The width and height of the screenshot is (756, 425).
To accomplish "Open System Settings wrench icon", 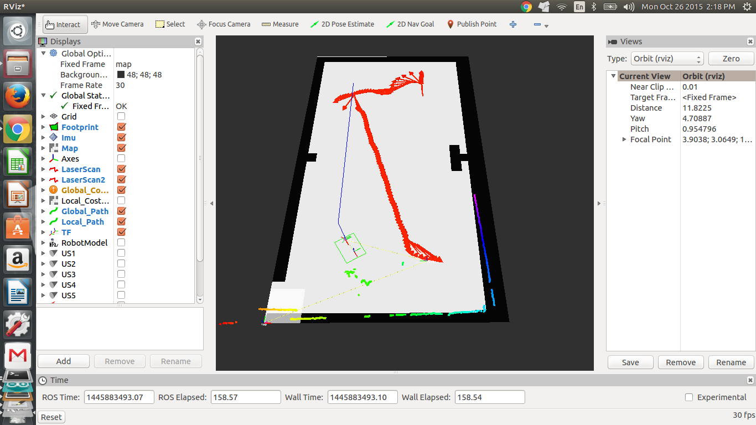I will click(18, 325).
